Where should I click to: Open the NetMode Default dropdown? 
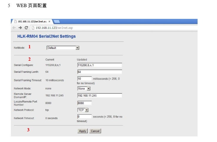point(63,48)
